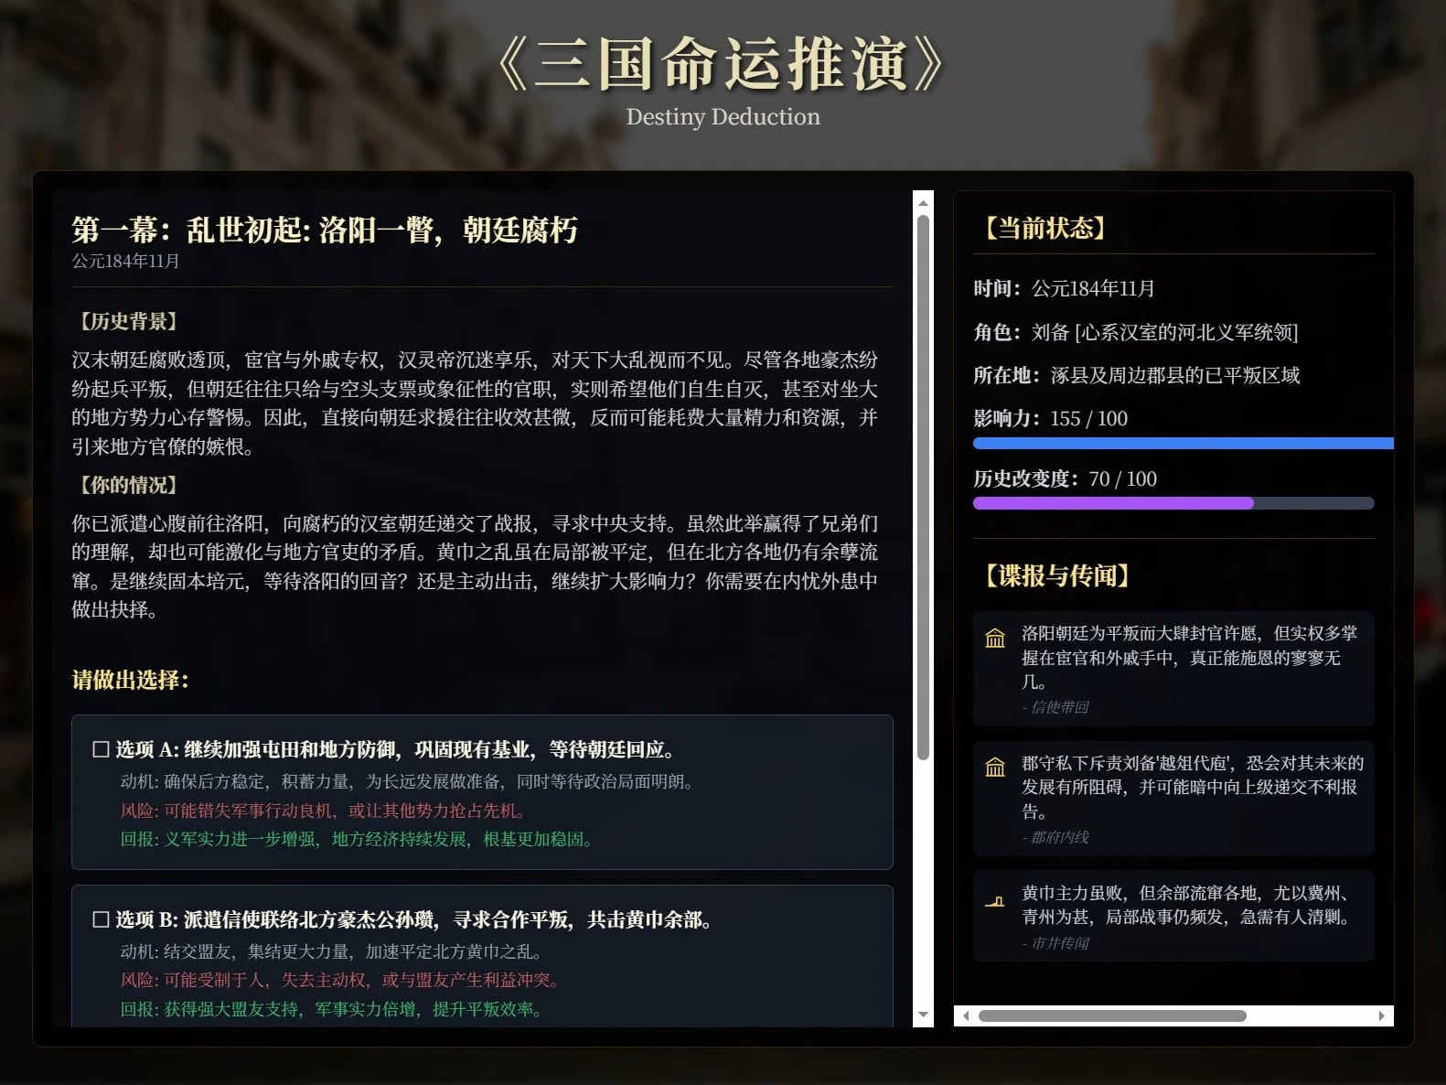Click the story panel scroll down arrow

[x=923, y=1015]
